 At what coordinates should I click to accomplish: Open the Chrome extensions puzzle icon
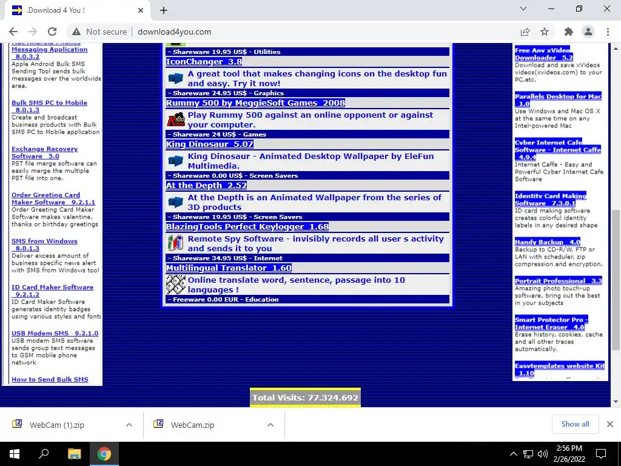[x=569, y=32]
